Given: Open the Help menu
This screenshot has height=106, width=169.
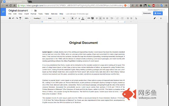Looking at the screenshot, I should [x=61, y=14].
